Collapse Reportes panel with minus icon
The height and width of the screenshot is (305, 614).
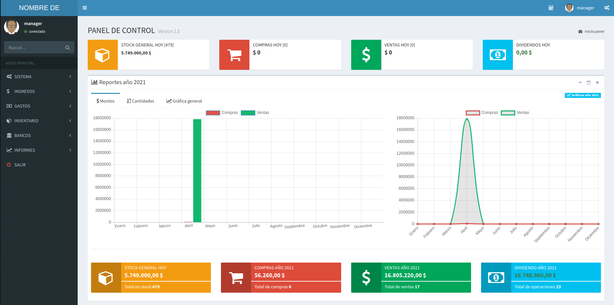(580, 83)
